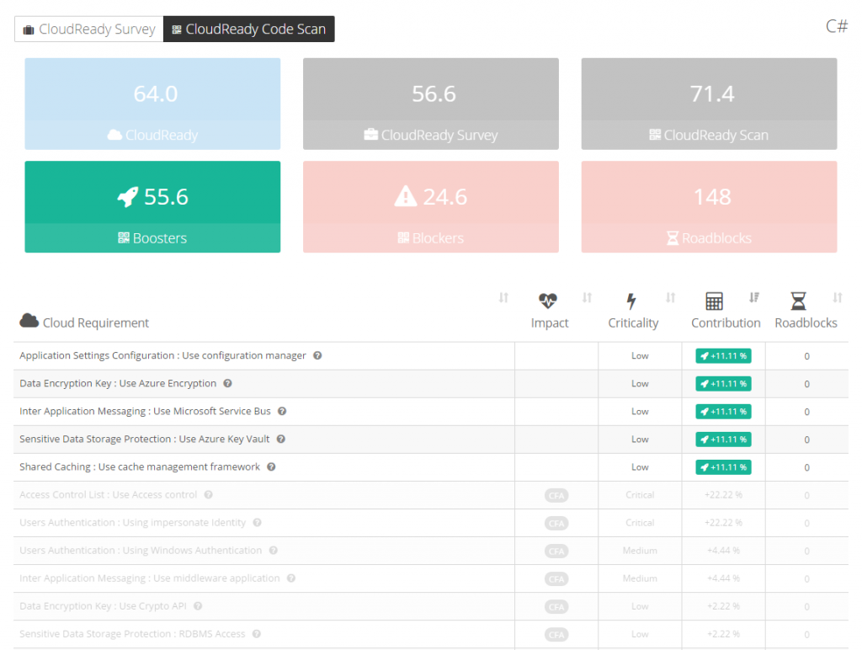
Task: Click help icon next to Microsoft Service Bus
Action: click(x=282, y=411)
